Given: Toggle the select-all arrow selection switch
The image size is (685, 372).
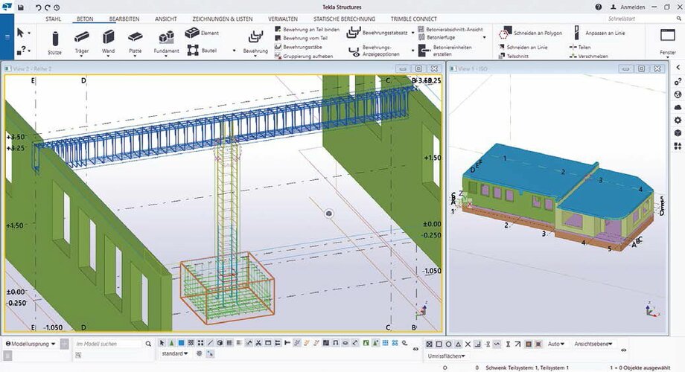Looking at the screenshot, I should (162, 343).
